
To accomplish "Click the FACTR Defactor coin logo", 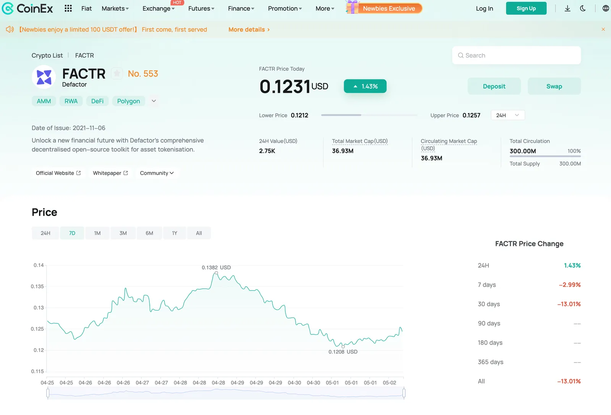I will [44, 77].
